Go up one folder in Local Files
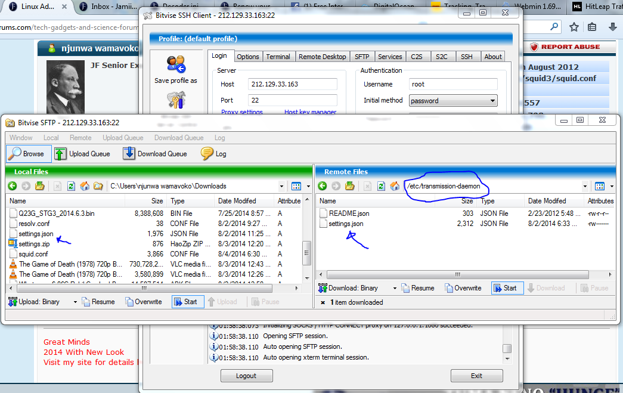The height and width of the screenshot is (393, 623). click(40, 186)
